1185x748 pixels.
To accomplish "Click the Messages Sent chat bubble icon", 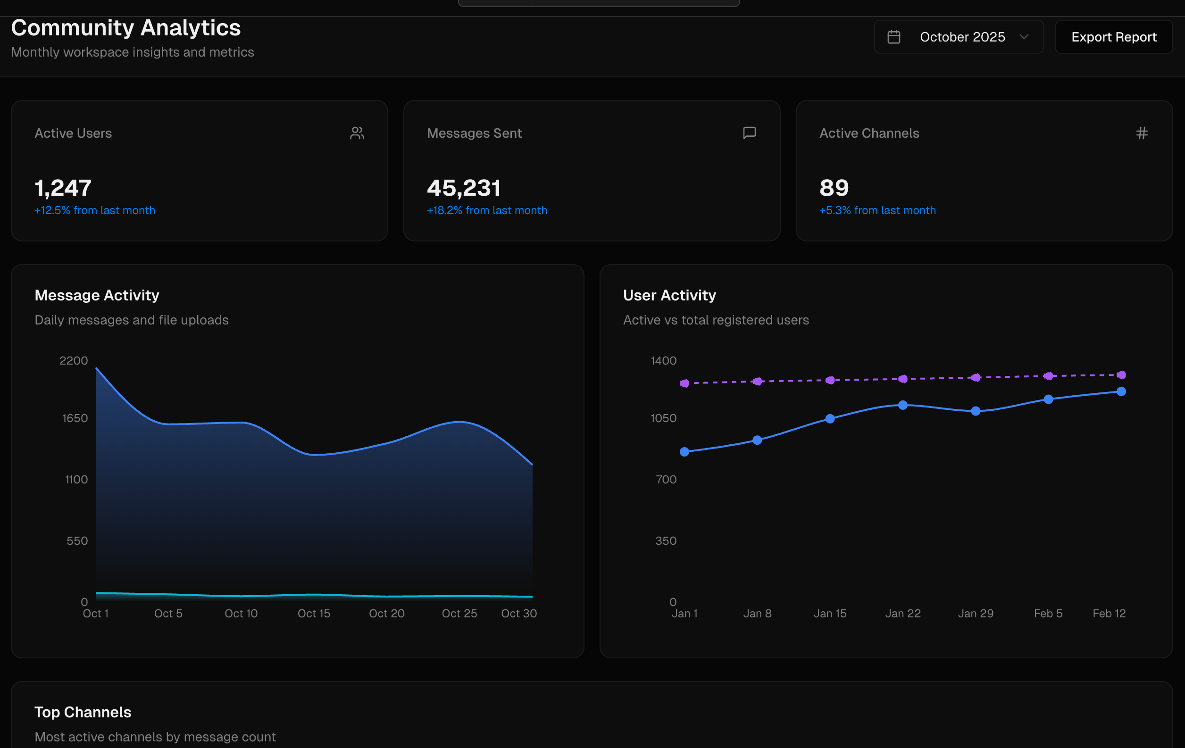I will point(749,133).
